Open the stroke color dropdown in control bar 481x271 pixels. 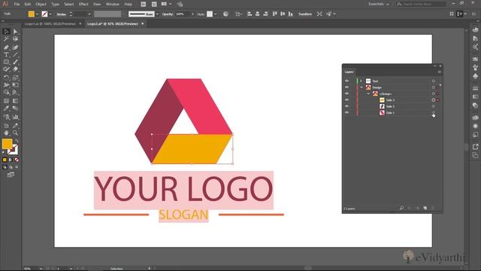click(x=50, y=14)
